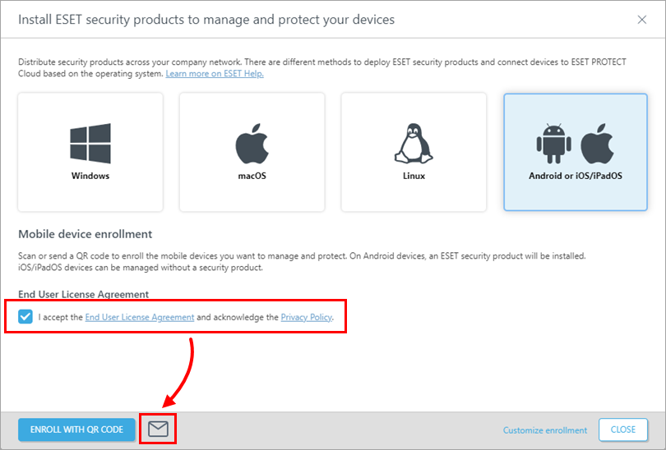Click the "Linux" tile label
Image resolution: width=666 pixels, height=450 pixels.
click(x=414, y=176)
